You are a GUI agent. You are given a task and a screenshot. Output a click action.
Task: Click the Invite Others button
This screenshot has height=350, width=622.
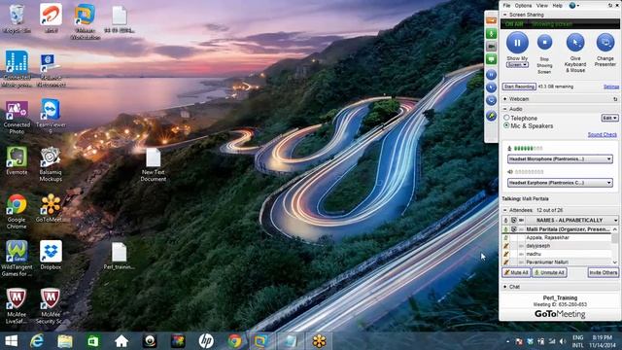[x=603, y=272]
